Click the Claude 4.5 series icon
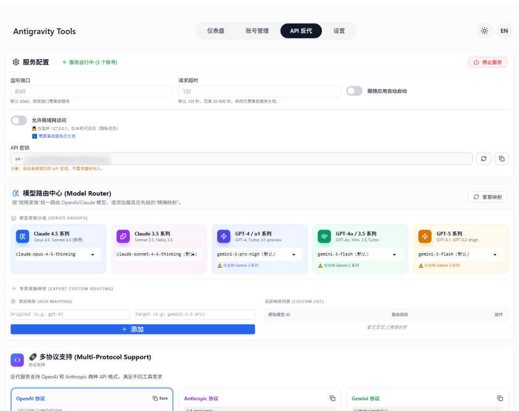The image size is (519, 411). [x=23, y=236]
